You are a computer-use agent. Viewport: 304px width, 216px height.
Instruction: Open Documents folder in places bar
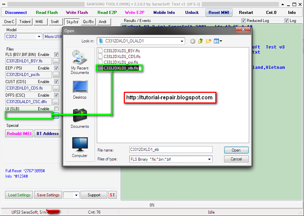coord(80,118)
